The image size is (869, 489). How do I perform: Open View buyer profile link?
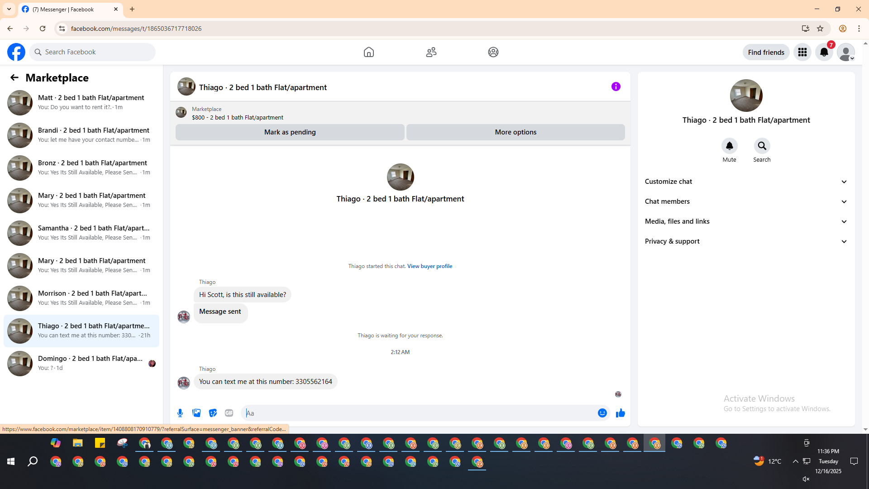430,266
